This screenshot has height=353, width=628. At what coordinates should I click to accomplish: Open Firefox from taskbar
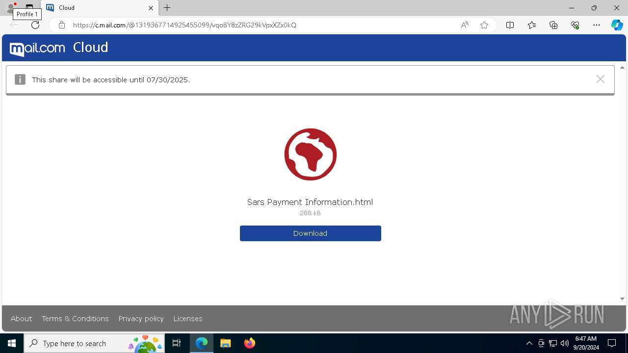click(x=250, y=343)
